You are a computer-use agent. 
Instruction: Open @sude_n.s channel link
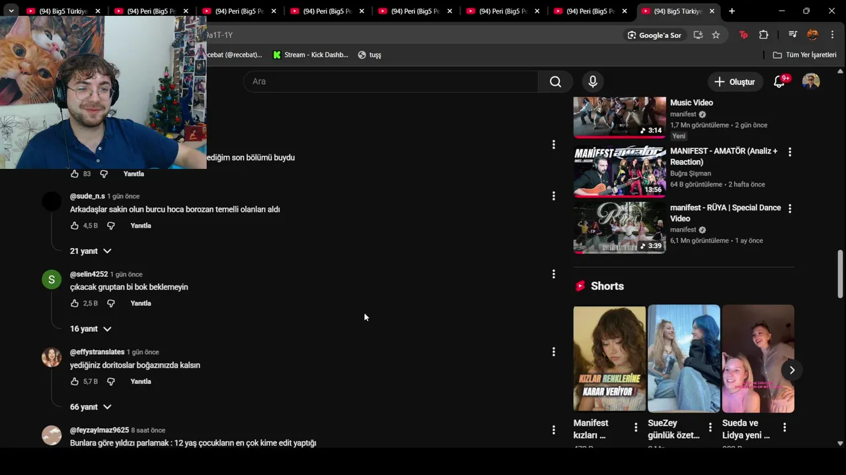click(87, 196)
